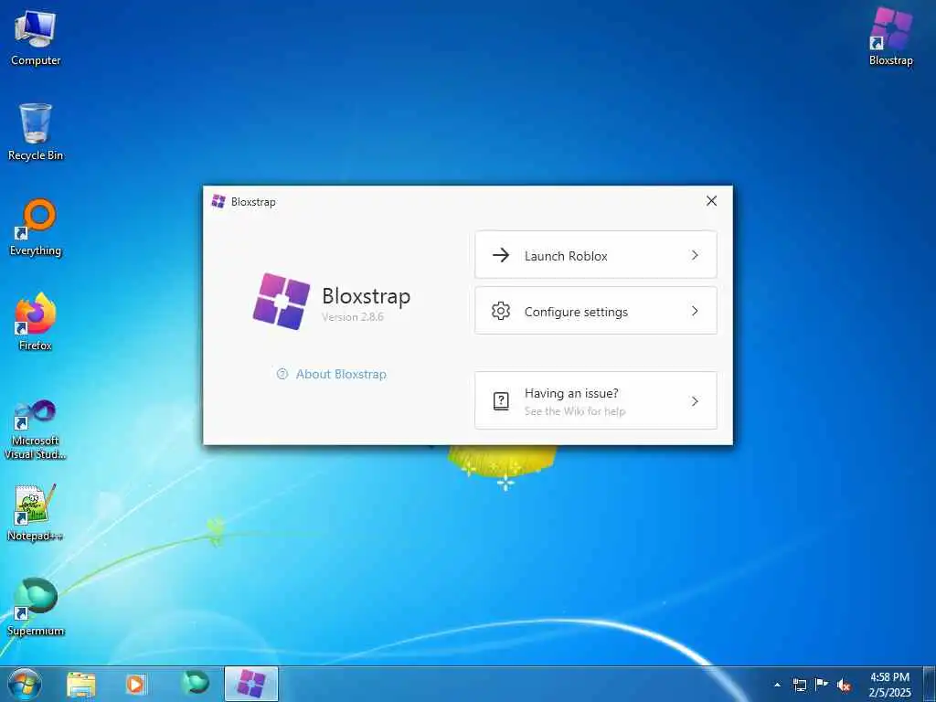Click the taskbar clock showing 4:58 PM
936x702 pixels.
(x=889, y=685)
